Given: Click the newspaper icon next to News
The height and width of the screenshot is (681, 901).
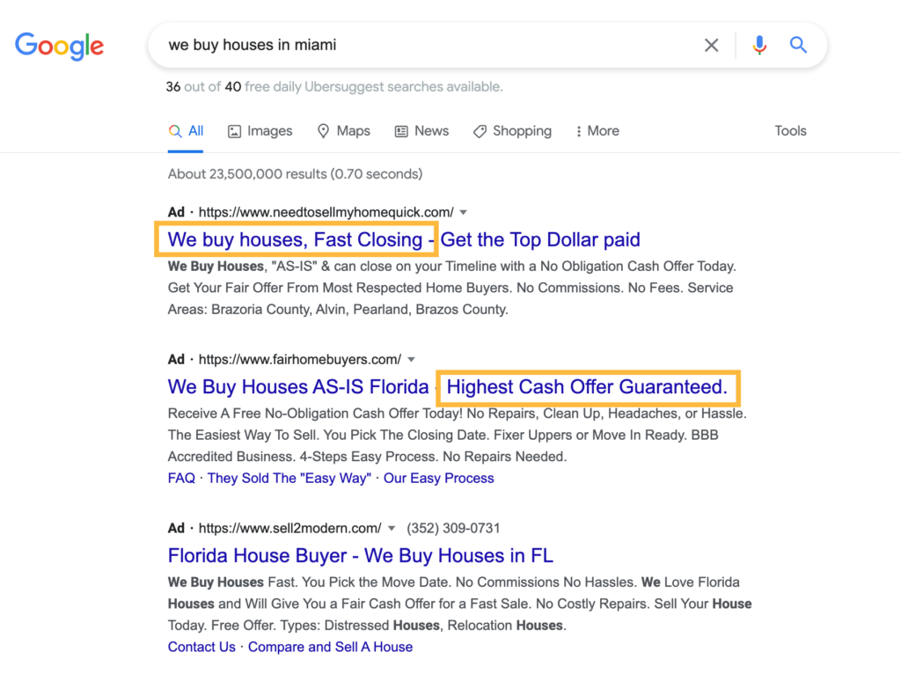Looking at the screenshot, I should click(402, 130).
